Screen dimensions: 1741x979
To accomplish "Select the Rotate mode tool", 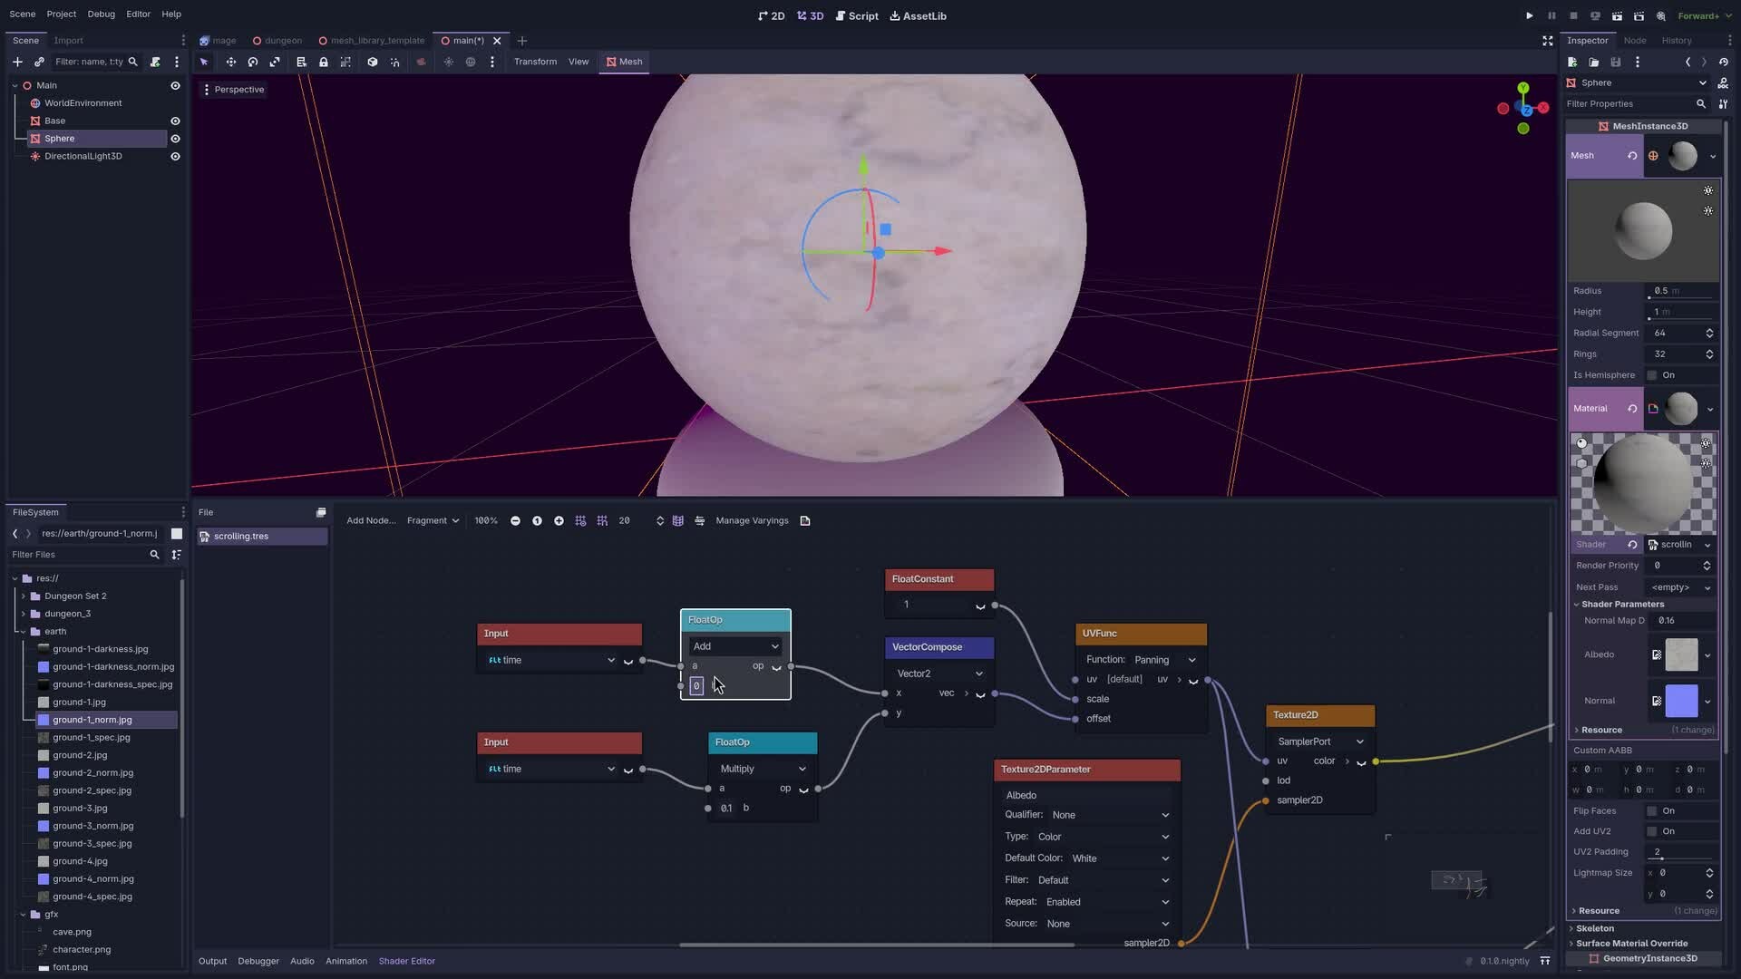I will 253,62.
